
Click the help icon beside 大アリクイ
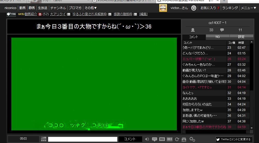[x=69, y=14]
